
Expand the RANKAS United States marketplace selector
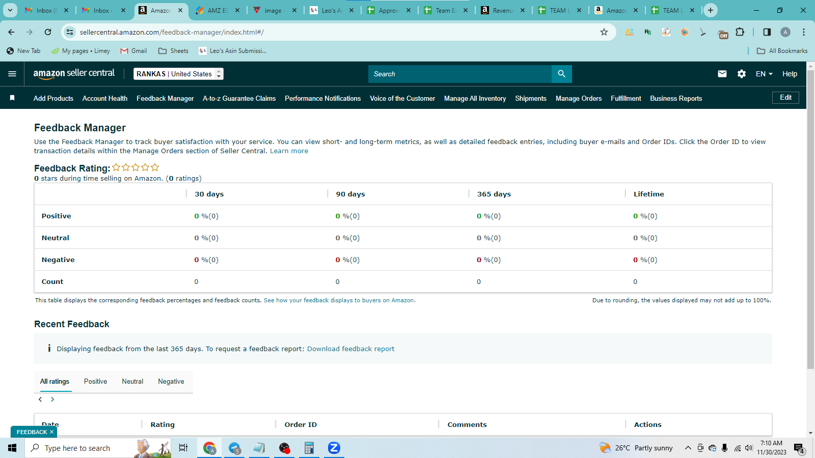pyautogui.click(x=178, y=74)
